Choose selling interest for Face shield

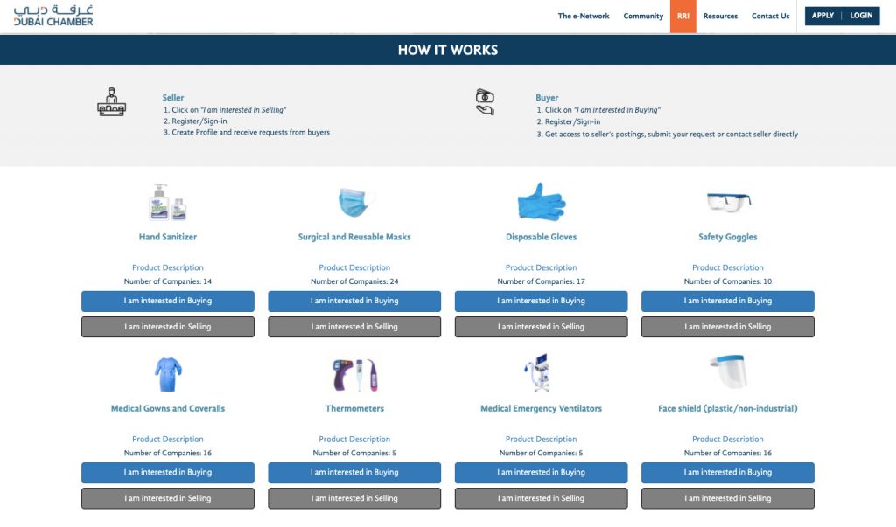point(727,498)
